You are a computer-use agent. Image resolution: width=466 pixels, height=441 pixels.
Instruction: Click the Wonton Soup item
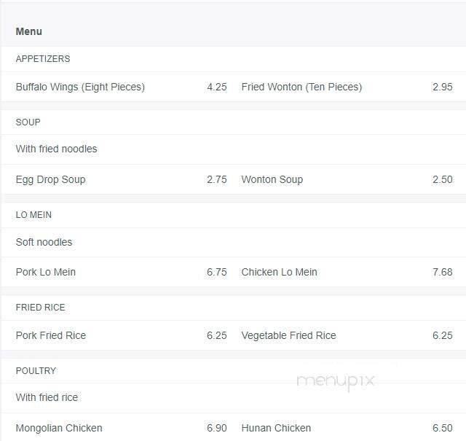[x=272, y=179]
